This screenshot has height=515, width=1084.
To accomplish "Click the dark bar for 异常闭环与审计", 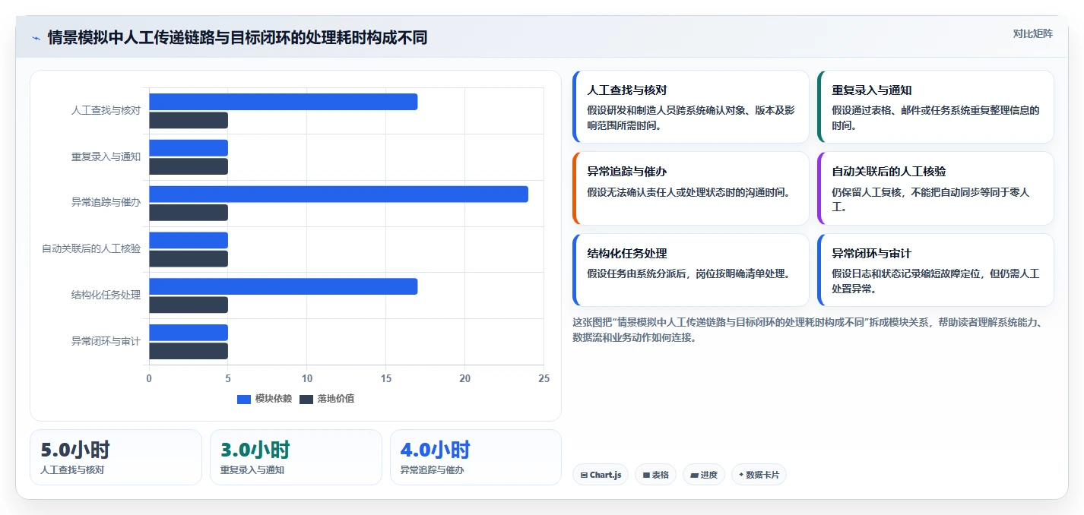I will click(x=189, y=351).
